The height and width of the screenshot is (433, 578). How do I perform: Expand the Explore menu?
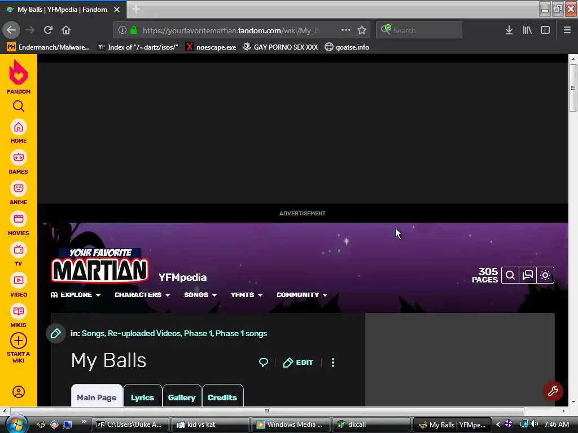click(x=76, y=295)
